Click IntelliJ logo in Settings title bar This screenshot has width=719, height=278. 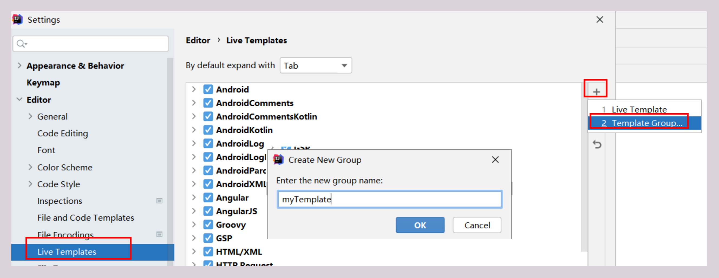pos(18,19)
